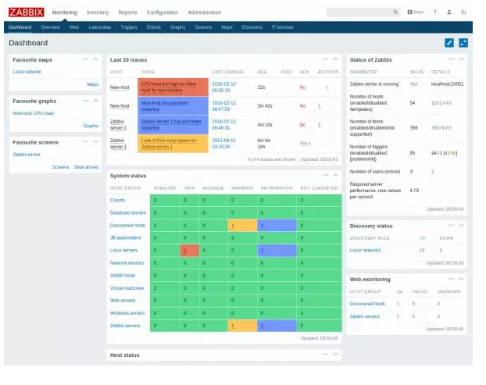The height and width of the screenshot is (385, 486).
Task: Collapse the Favourite graphs widget
Action: (x=96, y=101)
